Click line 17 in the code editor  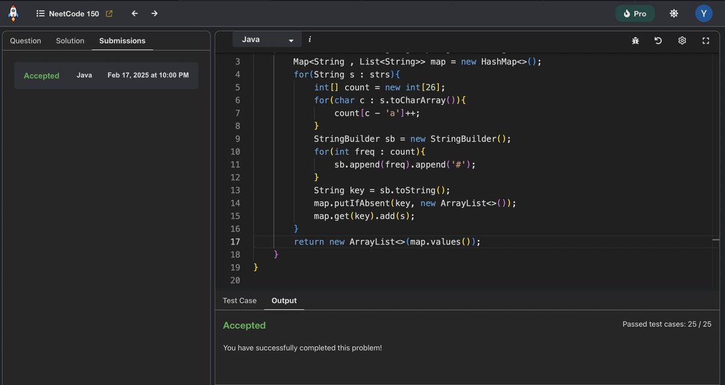(387, 241)
